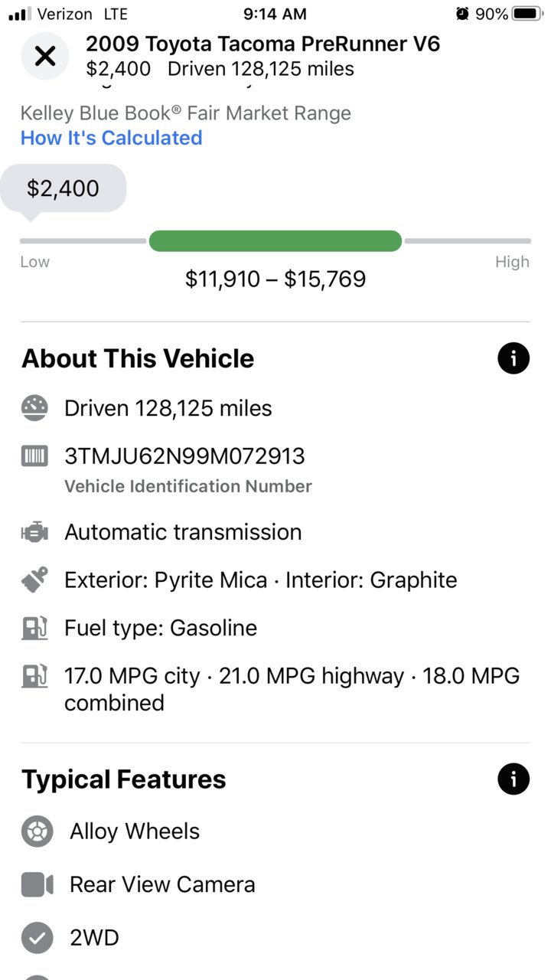Close the Tacoma listing with X button
551x980 pixels.
point(45,56)
